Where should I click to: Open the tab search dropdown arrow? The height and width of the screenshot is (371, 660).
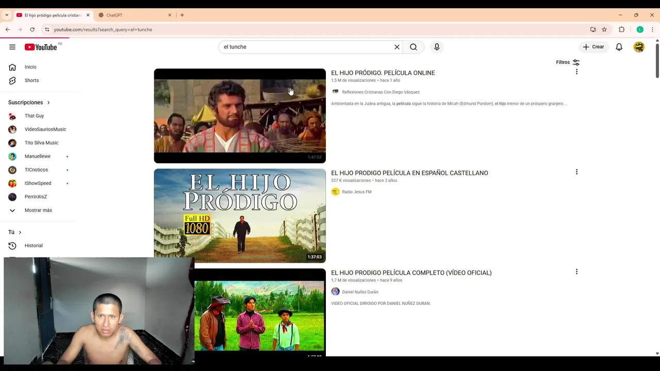[7, 15]
